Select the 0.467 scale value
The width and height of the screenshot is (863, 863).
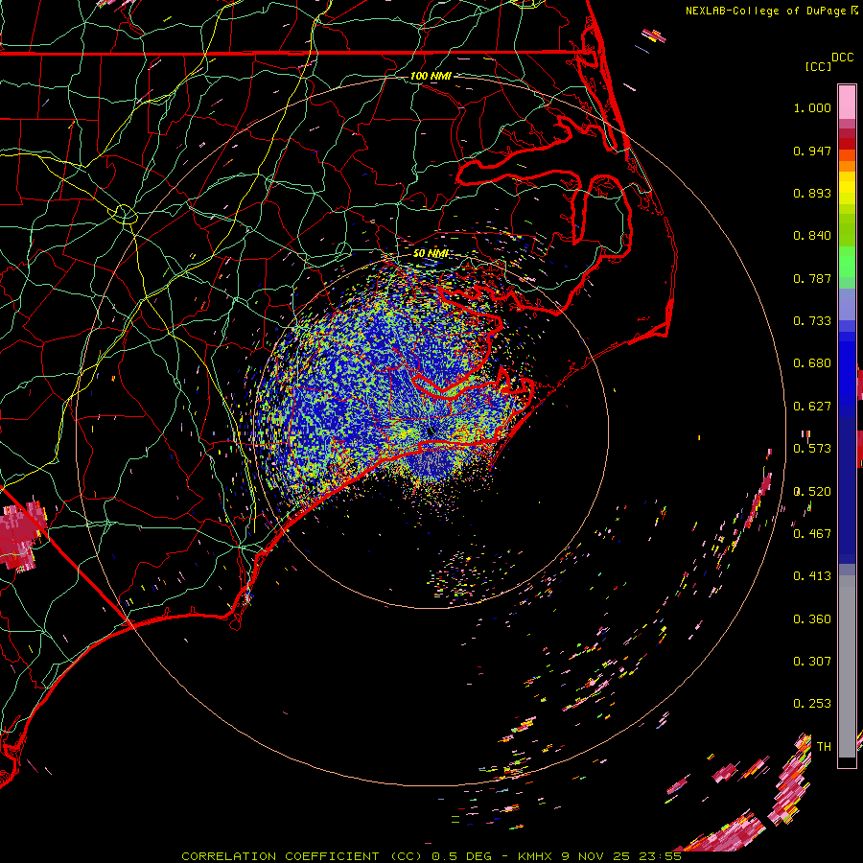click(812, 534)
